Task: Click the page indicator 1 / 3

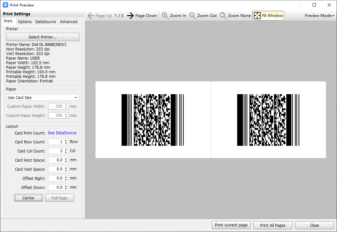Action: tap(119, 16)
